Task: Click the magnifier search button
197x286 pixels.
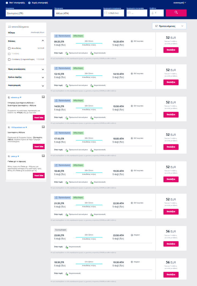Action: pos(176,13)
